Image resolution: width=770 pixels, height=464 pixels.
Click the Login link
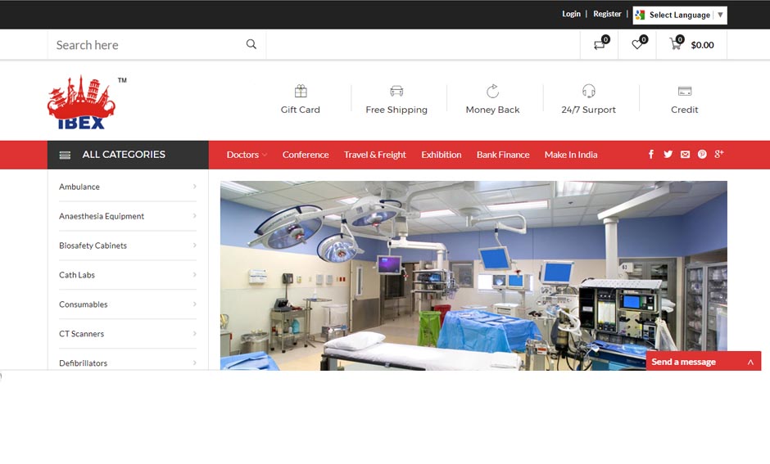[571, 14]
